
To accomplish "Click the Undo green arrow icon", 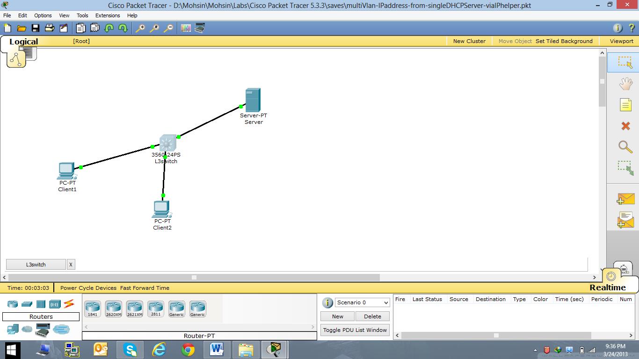I will click(x=109, y=28).
